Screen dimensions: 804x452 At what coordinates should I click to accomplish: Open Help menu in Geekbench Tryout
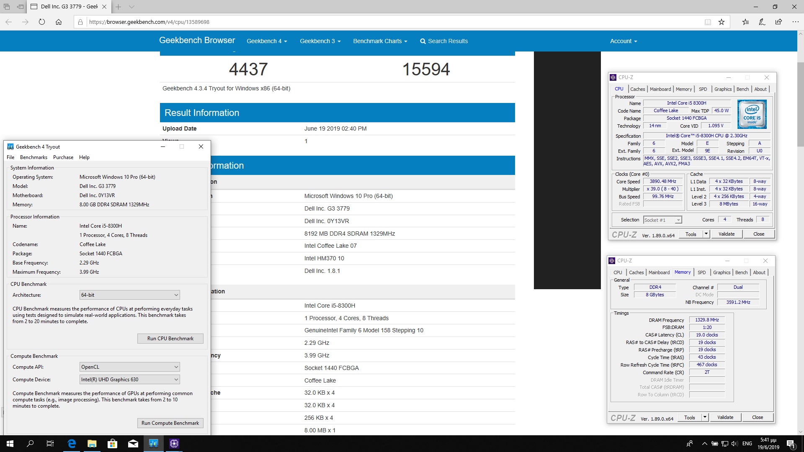tap(84, 157)
